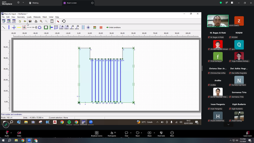This screenshot has width=254, height=143.
Task: Select distributed load system B tool
Action: point(67,27)
